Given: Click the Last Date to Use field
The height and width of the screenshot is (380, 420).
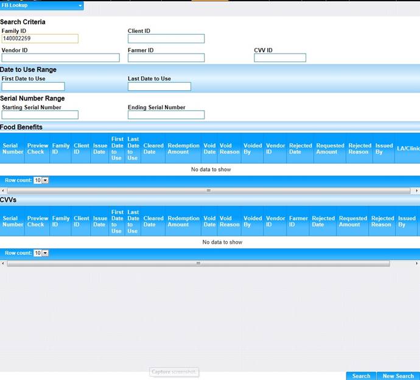Looking at the screenshot, I should point(159,86).
